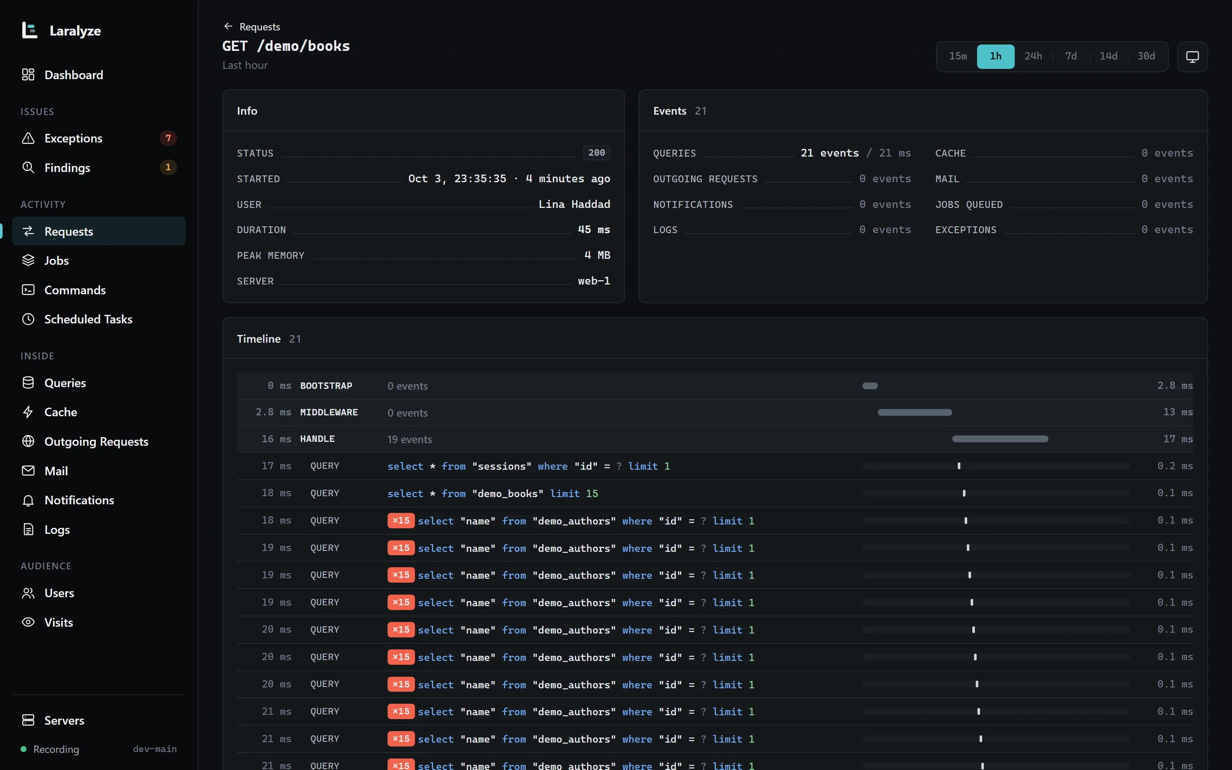Click the Logs document icon
The height and width of the screenshot is (770, 1232).
(x=28, y=530)
